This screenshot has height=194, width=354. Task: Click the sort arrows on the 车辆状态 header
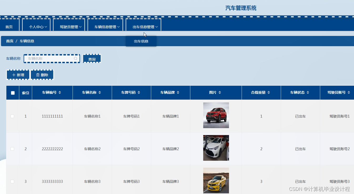(x=308, y=92)
